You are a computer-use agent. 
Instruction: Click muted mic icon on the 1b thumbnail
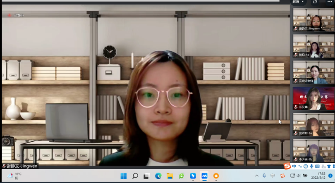296,159
